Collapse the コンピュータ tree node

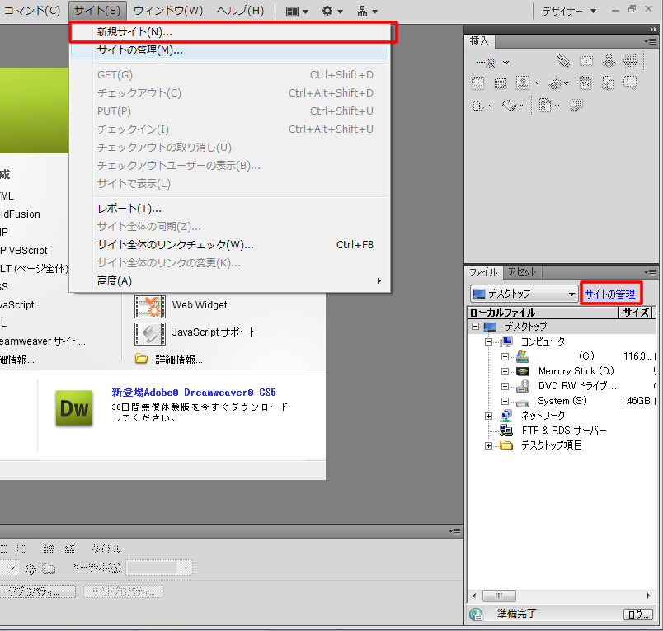(489, 341)
